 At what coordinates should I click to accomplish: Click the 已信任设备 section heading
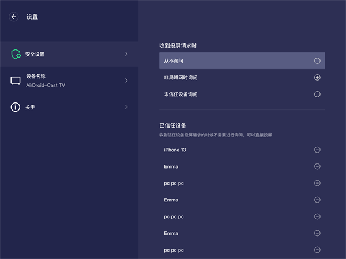[x=172, y=125]
